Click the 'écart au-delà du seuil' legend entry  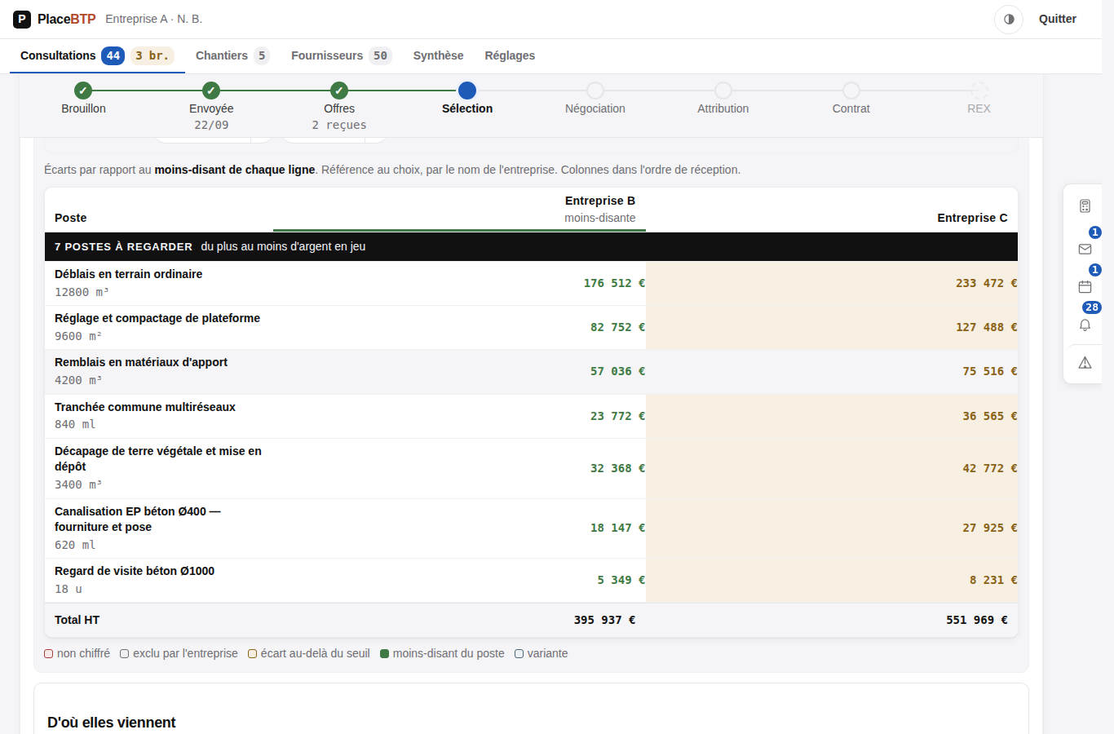(309, 653)
